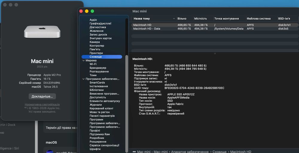
Task: Select Розширення in the sidebar
Action: [x=98, y=142]
